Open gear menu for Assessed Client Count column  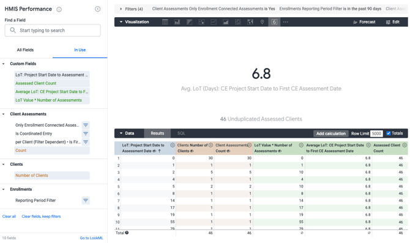point(404,145)
